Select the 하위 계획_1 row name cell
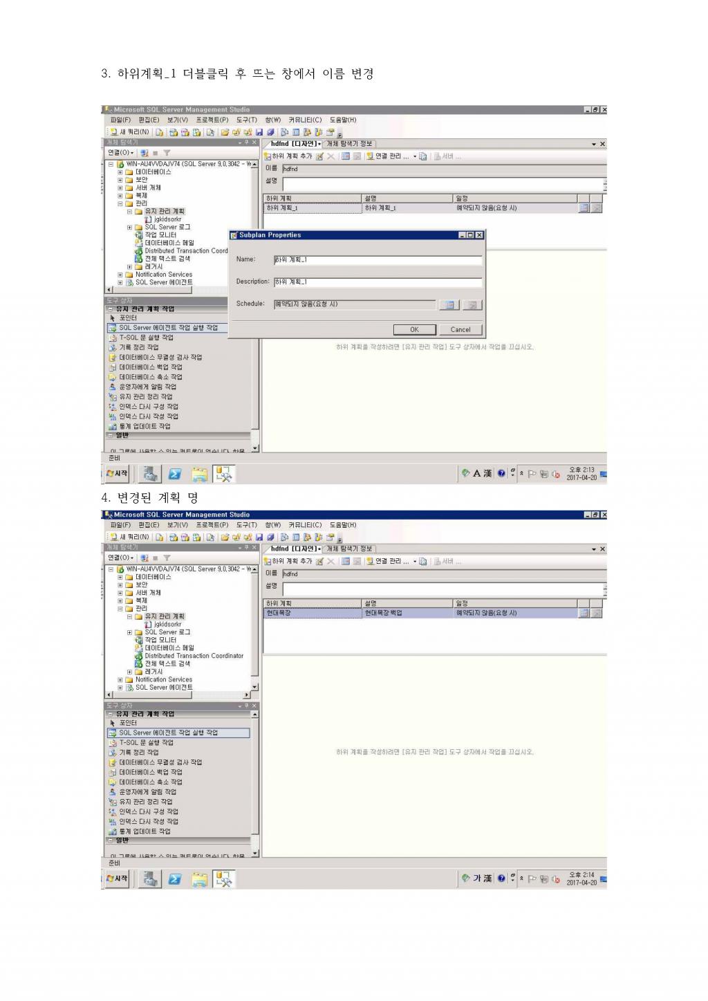This screenshot has width=708, height=1001. tap(313, 208)
